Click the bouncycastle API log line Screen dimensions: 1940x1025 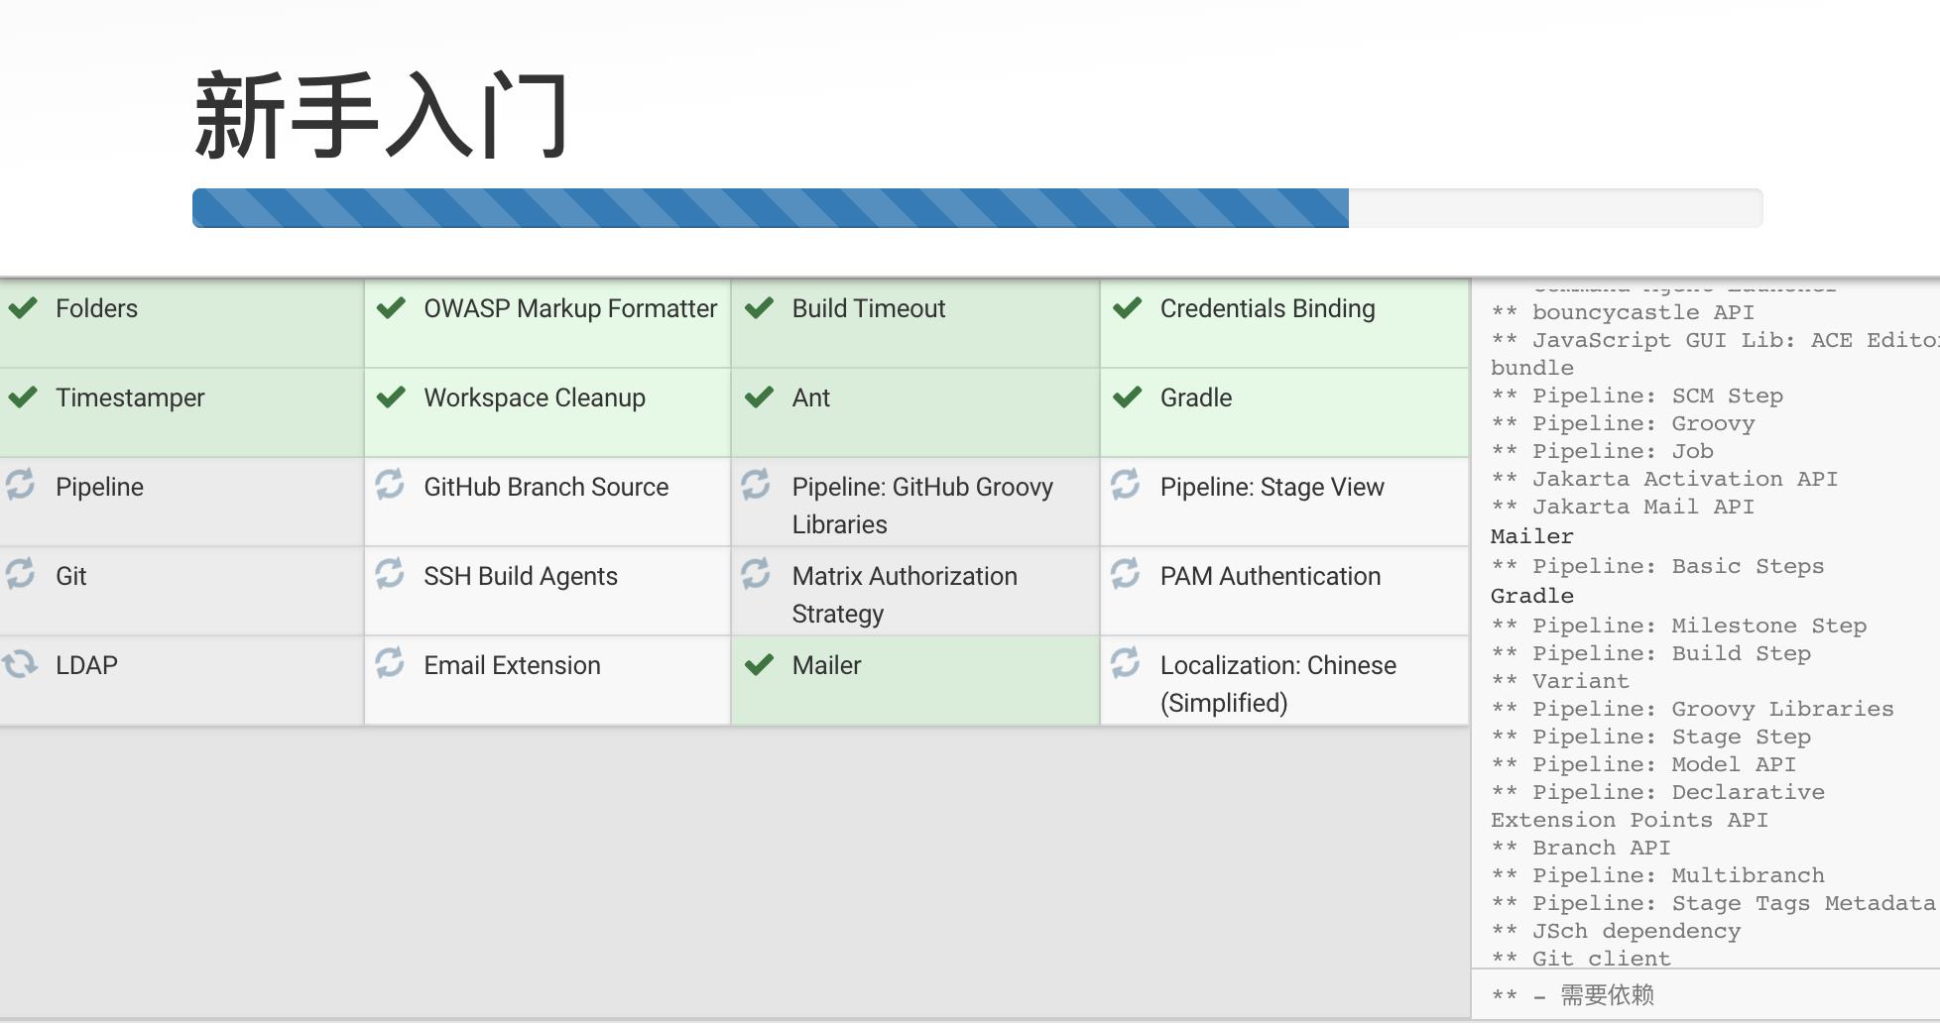click(x=1623, y=312)
